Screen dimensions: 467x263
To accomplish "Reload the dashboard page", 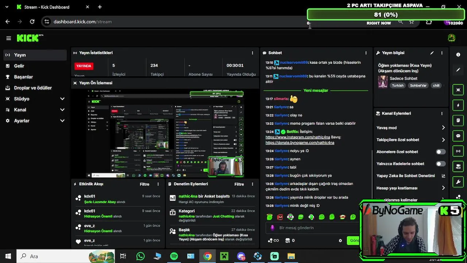I will tap(32, 22).
